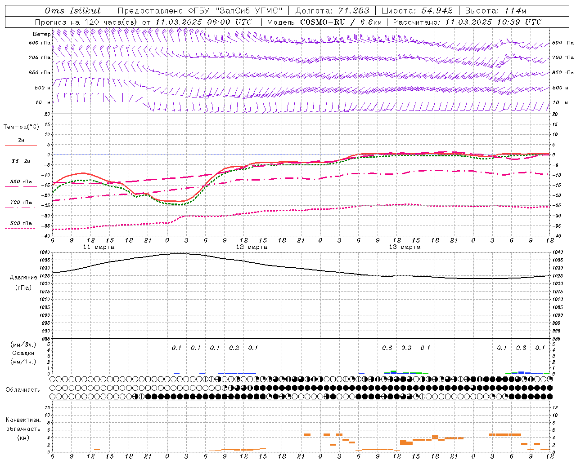Select the 13 марта date label
This screenshot has width=576, height=460.
click(x=405, y=247)
